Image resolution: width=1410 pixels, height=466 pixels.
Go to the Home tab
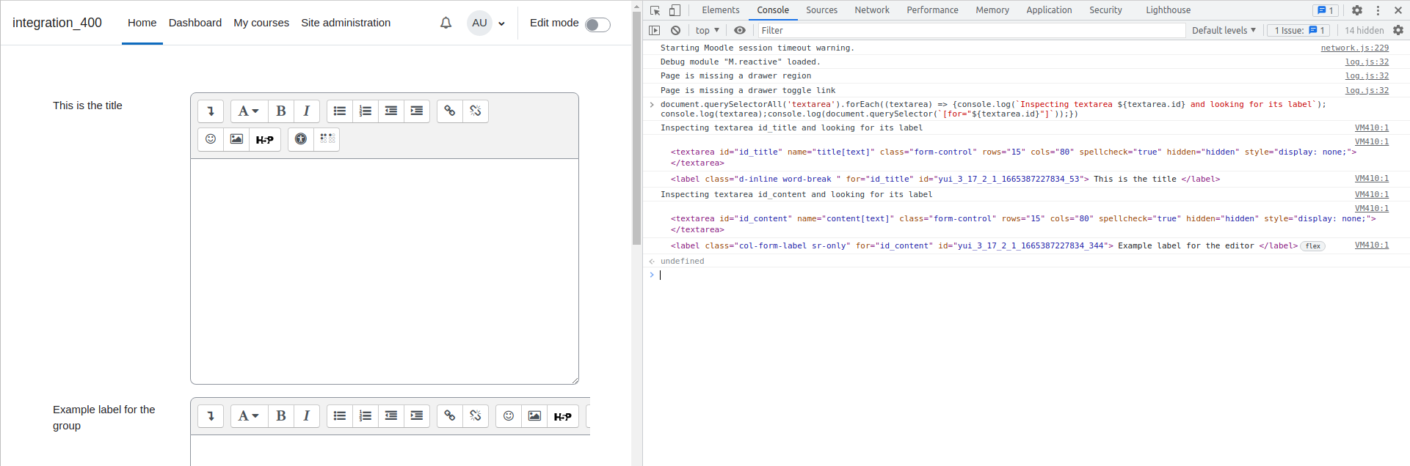(142, 23)
